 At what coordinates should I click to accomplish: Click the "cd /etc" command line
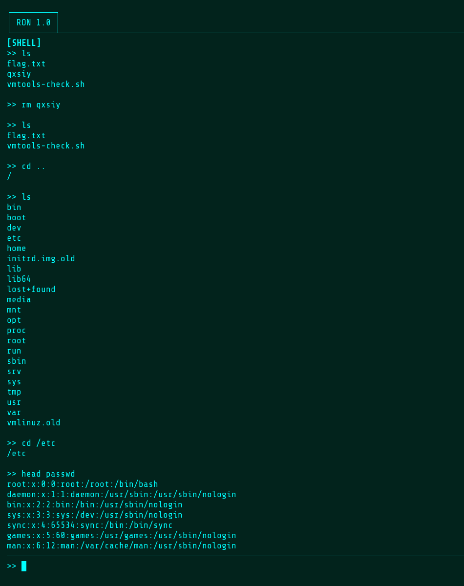coord(31,443)
